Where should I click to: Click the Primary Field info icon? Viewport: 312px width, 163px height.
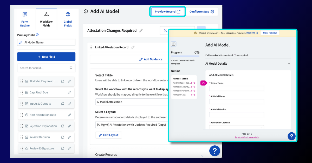pyautogui.click(x=37, y=35)
